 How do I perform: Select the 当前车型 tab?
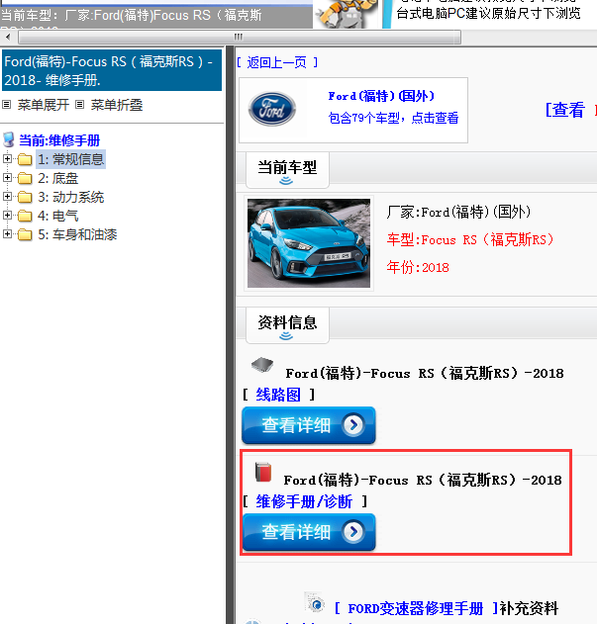click(287, 170)
